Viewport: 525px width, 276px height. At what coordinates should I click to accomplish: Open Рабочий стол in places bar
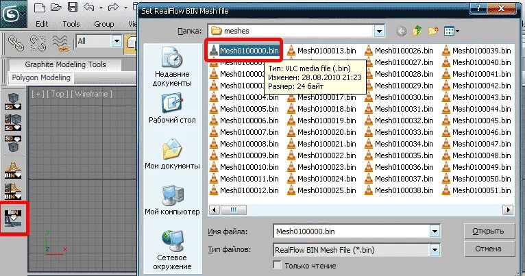point(172,109)
